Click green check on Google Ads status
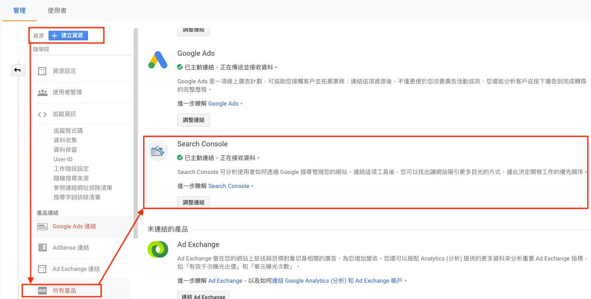Image resolution: width=591 pixels, height=299 pixels. click(180, 67)
